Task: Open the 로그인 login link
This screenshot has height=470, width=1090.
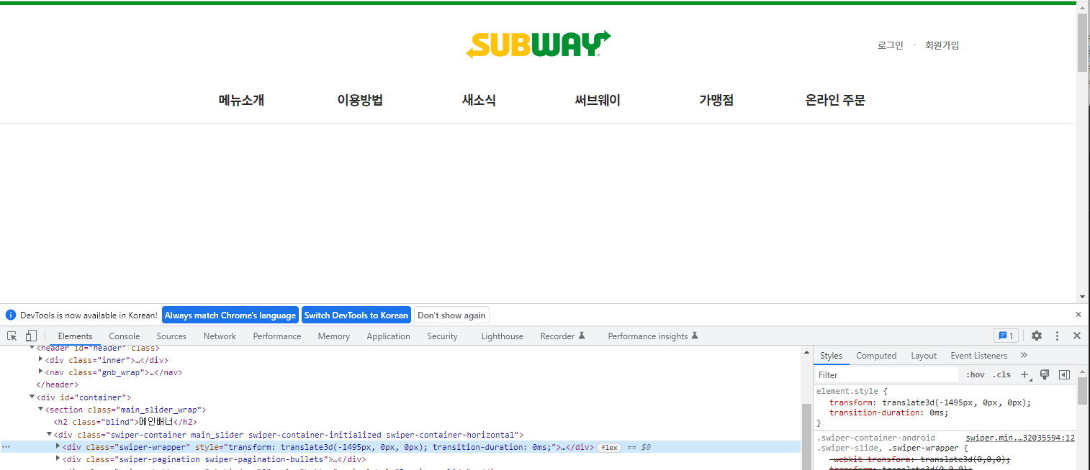Action: (x=890, y=45)
